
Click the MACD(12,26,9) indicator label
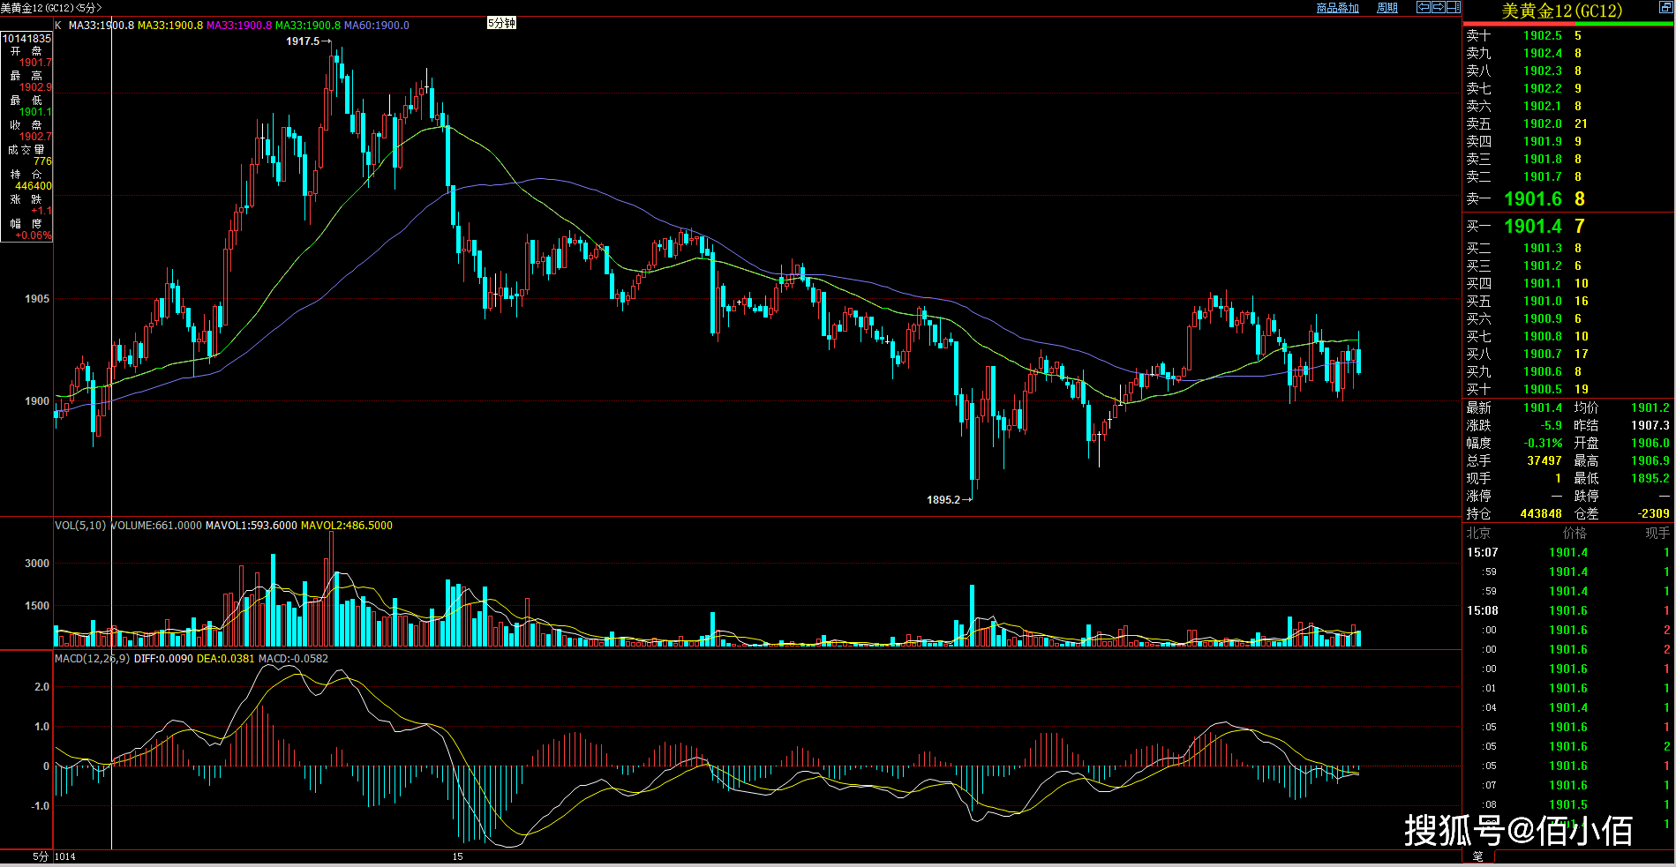pos(92,659)
